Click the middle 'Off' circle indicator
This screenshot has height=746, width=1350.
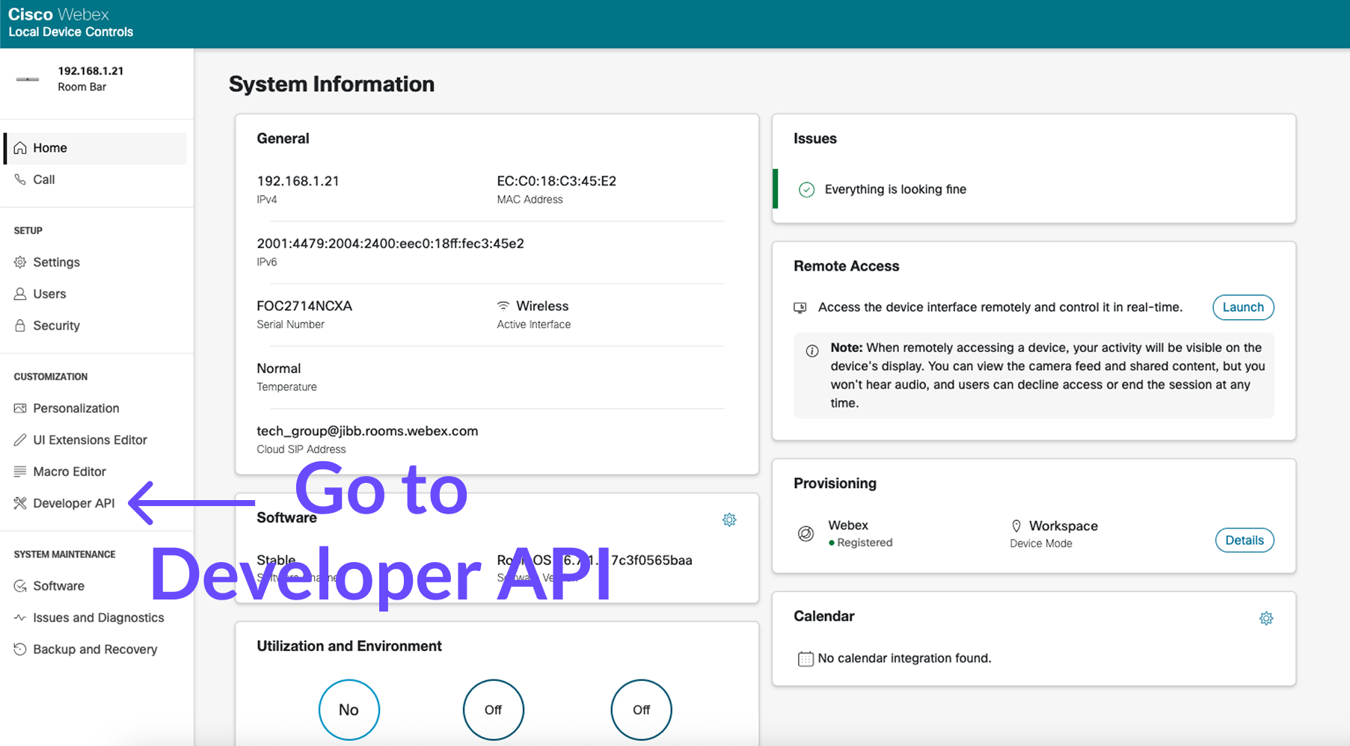(494, 709)
